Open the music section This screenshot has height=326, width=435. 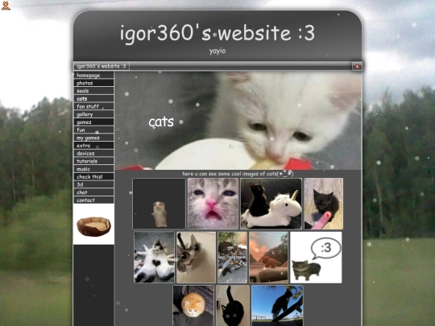point(93,169)
